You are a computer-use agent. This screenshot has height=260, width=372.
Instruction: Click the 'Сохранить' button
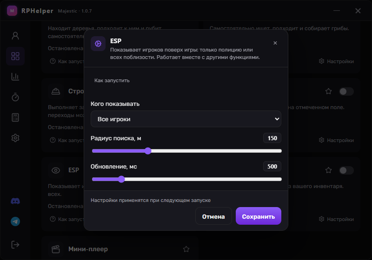coord(259,216)
